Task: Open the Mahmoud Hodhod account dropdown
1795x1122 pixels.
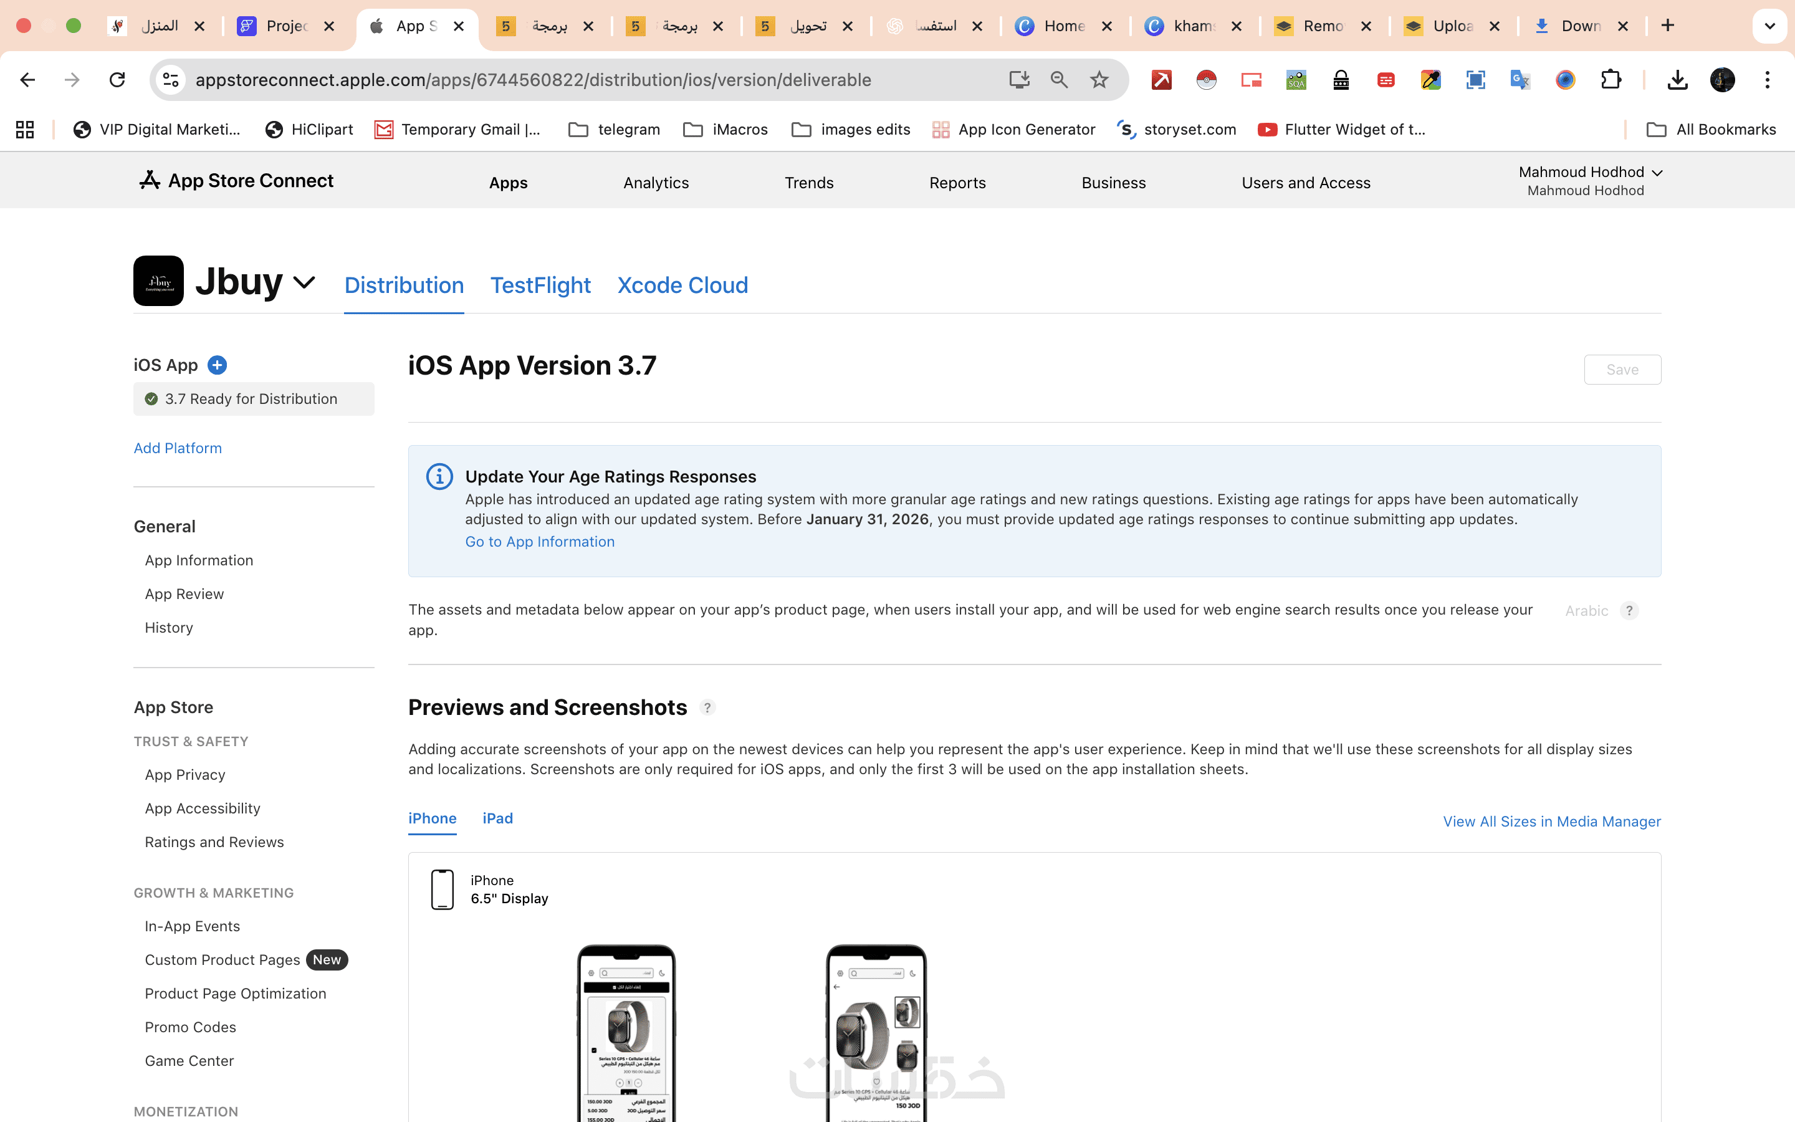Action: [x=1589, y=180]
